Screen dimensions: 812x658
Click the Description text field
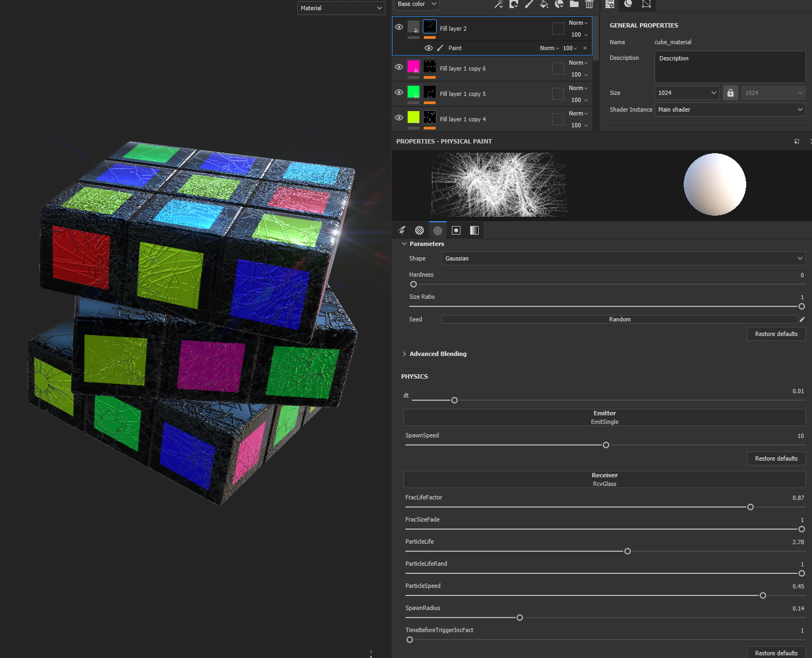tap(730, 67)
